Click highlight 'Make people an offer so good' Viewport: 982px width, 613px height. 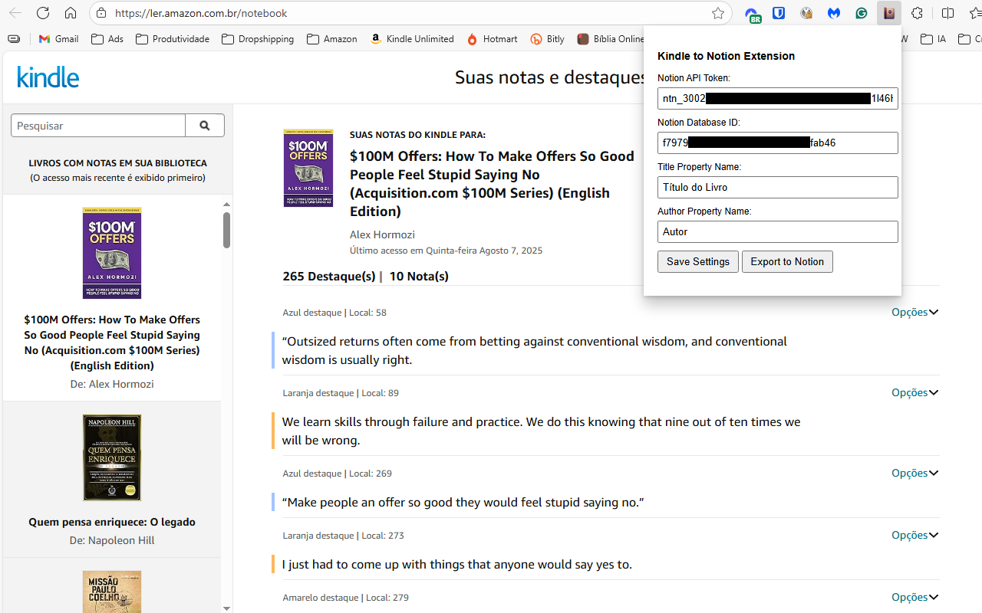[x=463, y=502]
